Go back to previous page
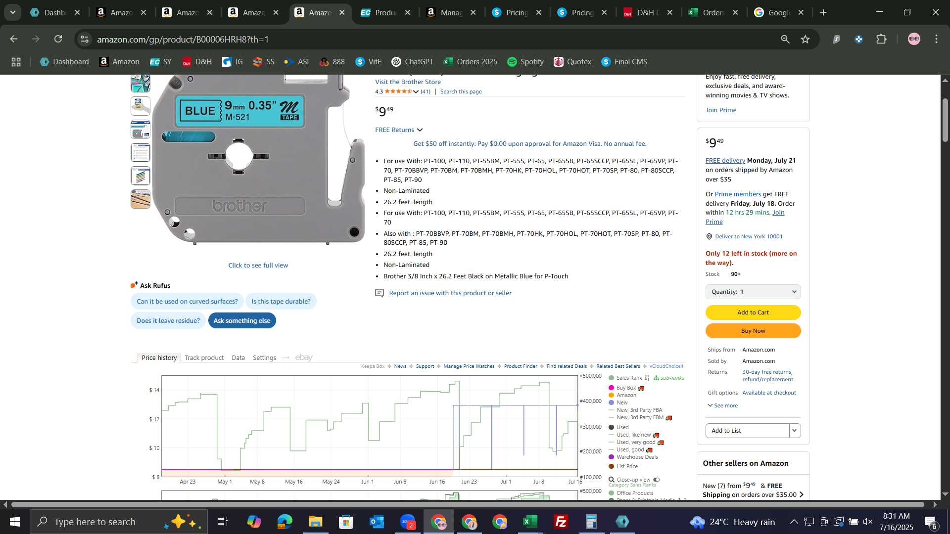This screenshot has width=950, height=534. point(14,39)
